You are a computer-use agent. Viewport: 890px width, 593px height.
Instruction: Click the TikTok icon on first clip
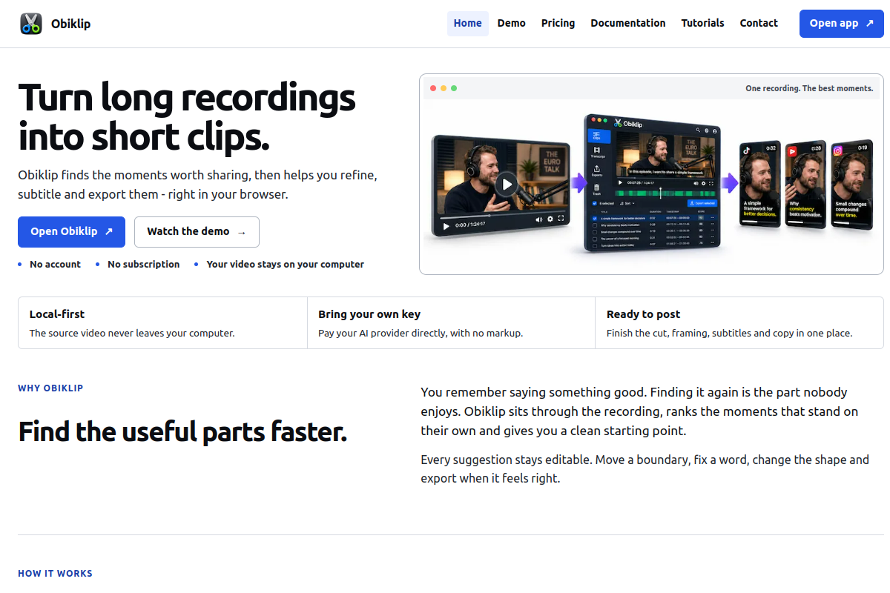tap(748, 150)
